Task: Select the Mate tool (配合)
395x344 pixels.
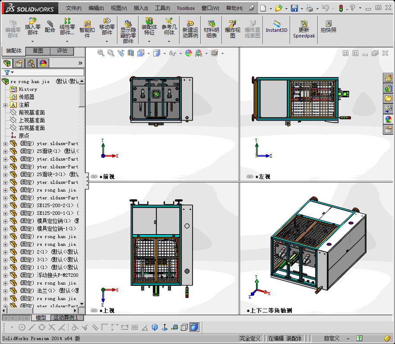Action: 50,26
